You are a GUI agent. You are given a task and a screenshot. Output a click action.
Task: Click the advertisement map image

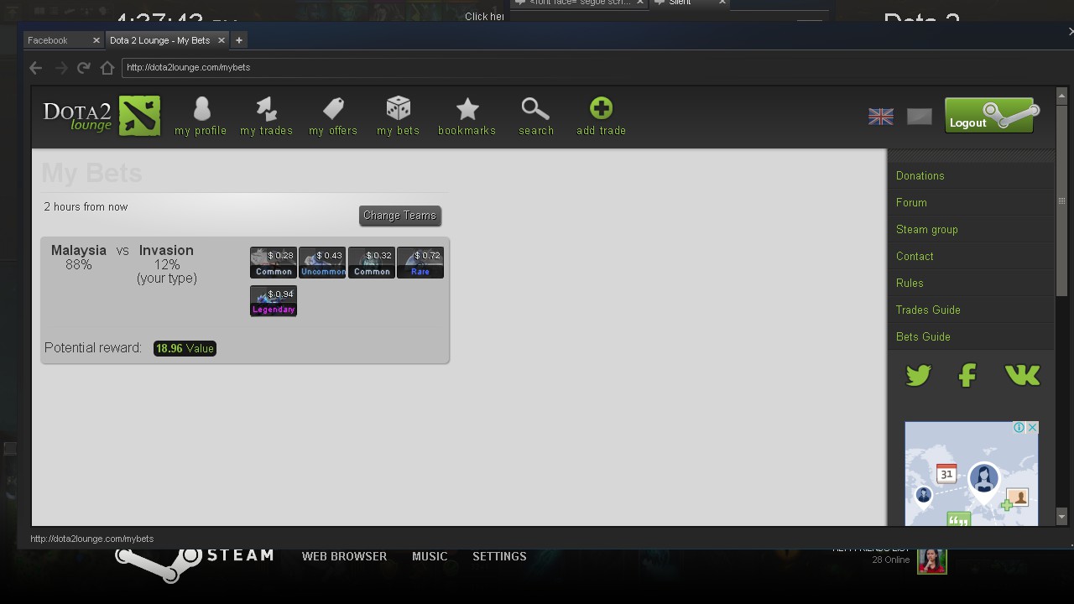coord(972,474)
